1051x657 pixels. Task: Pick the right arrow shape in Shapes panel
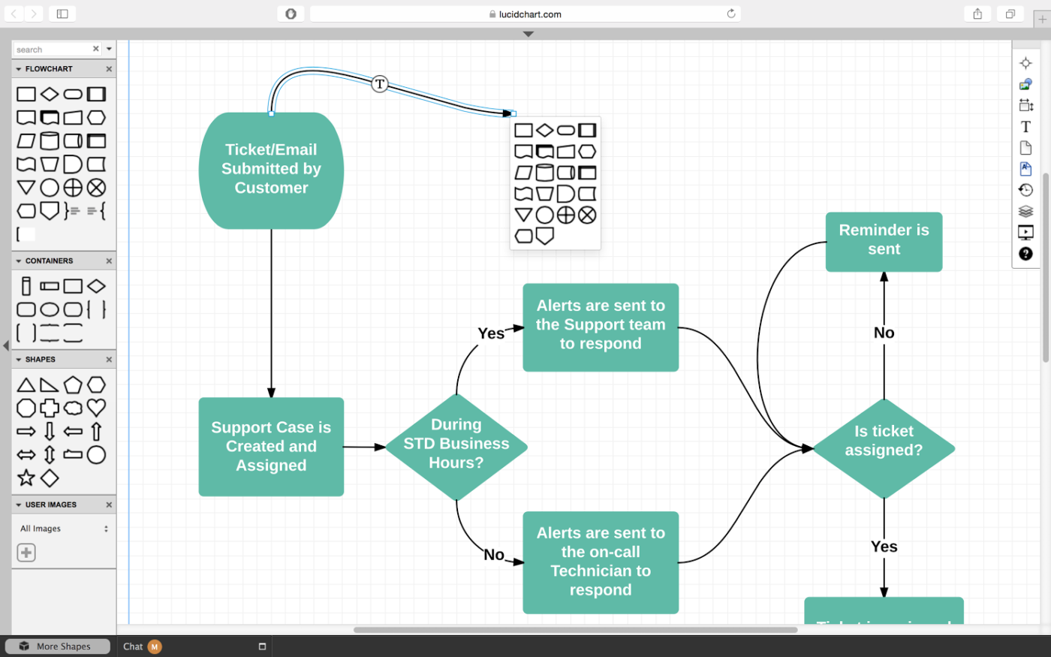tap(26, 431)
